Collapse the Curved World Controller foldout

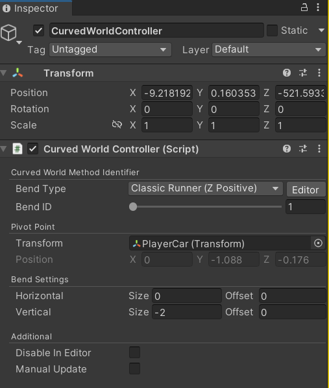[x=3, y=149]
